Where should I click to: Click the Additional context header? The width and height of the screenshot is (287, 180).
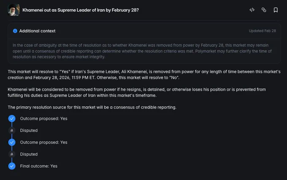click(x=37, y=31)
